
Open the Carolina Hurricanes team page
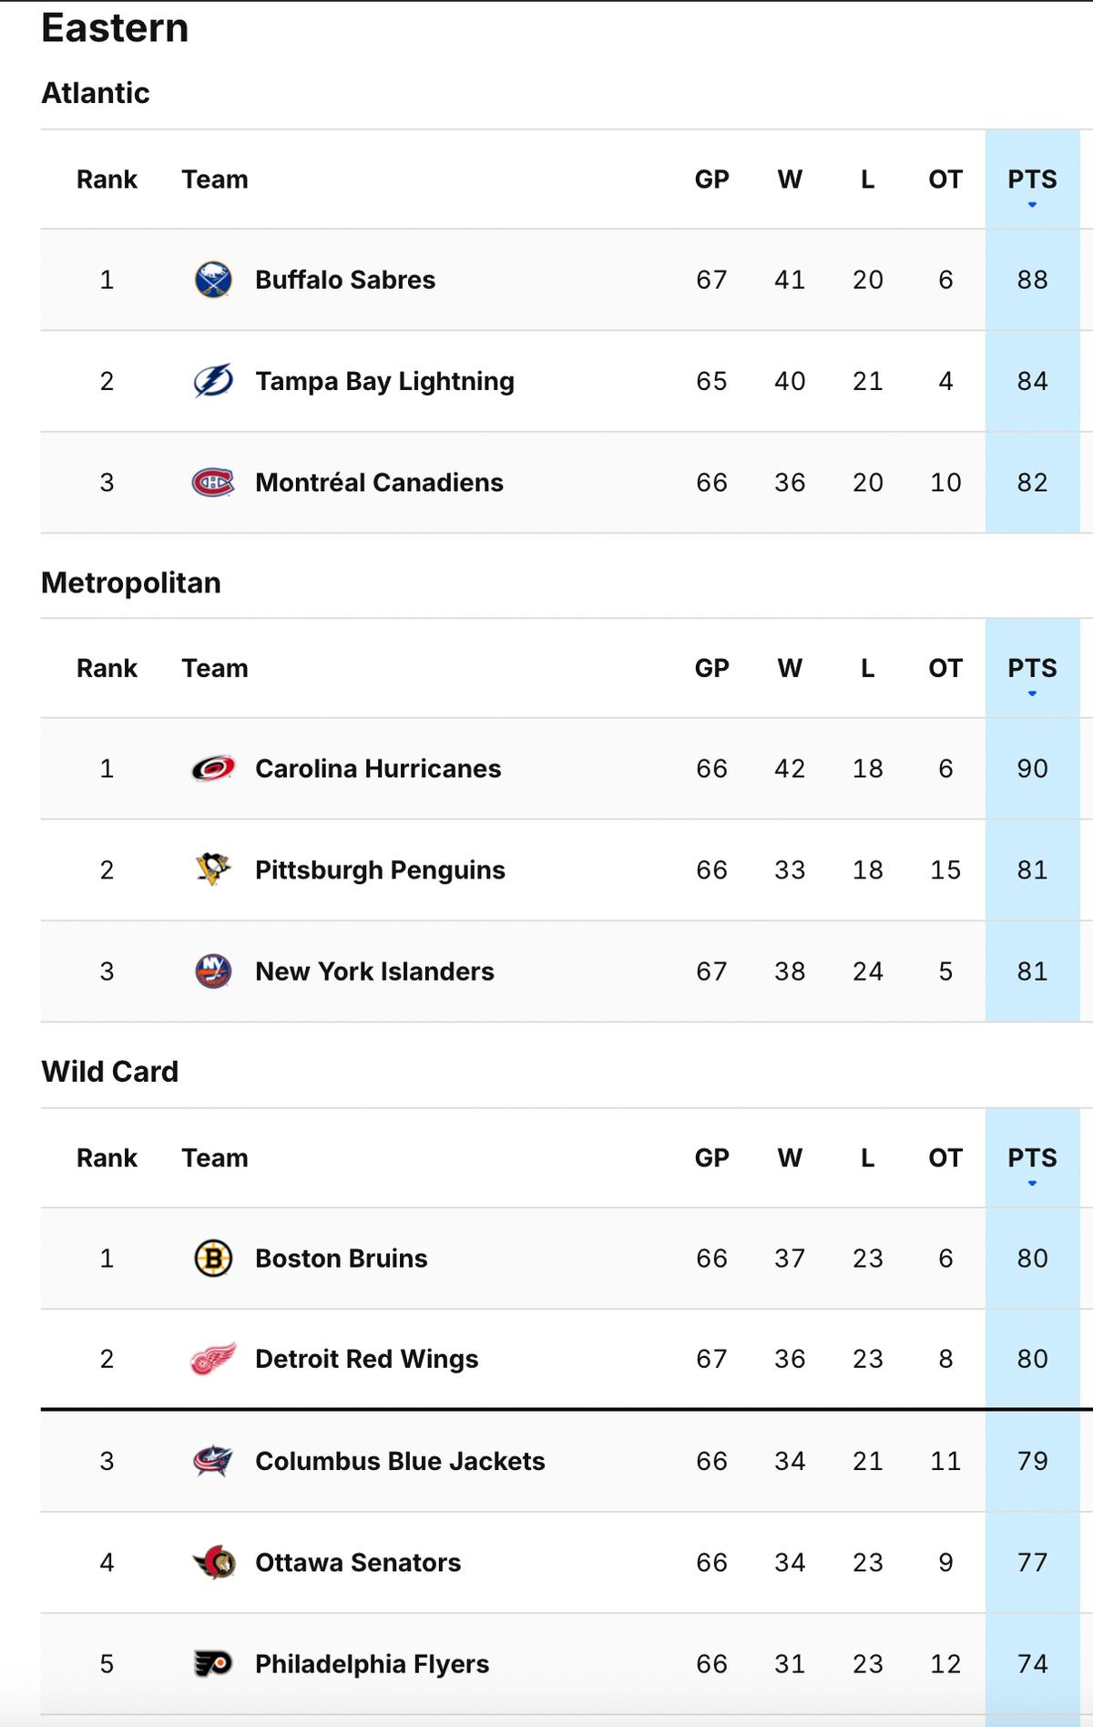click(377, 768)
